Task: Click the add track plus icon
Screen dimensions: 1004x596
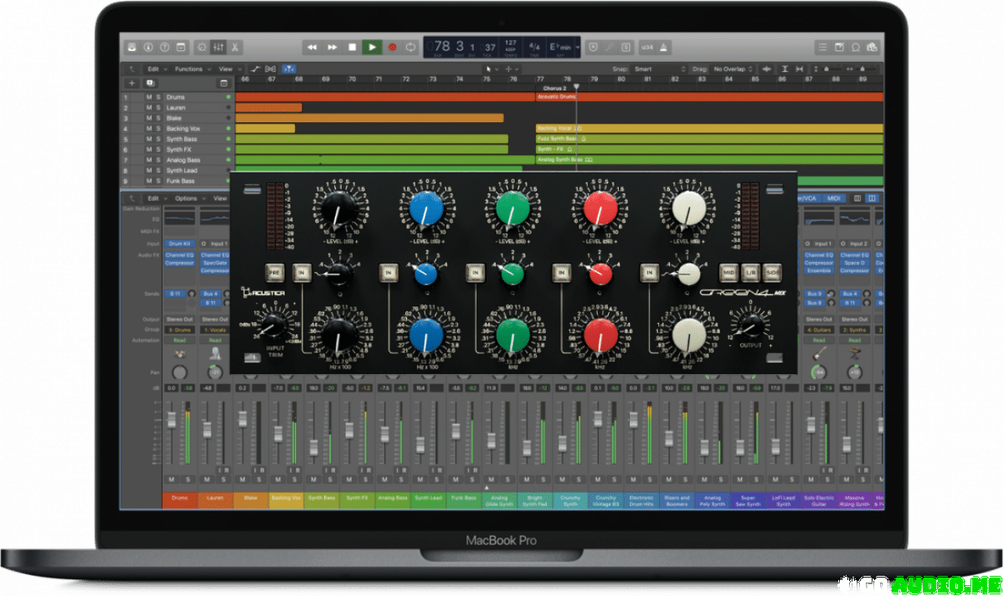Action: tap(131, 83)
